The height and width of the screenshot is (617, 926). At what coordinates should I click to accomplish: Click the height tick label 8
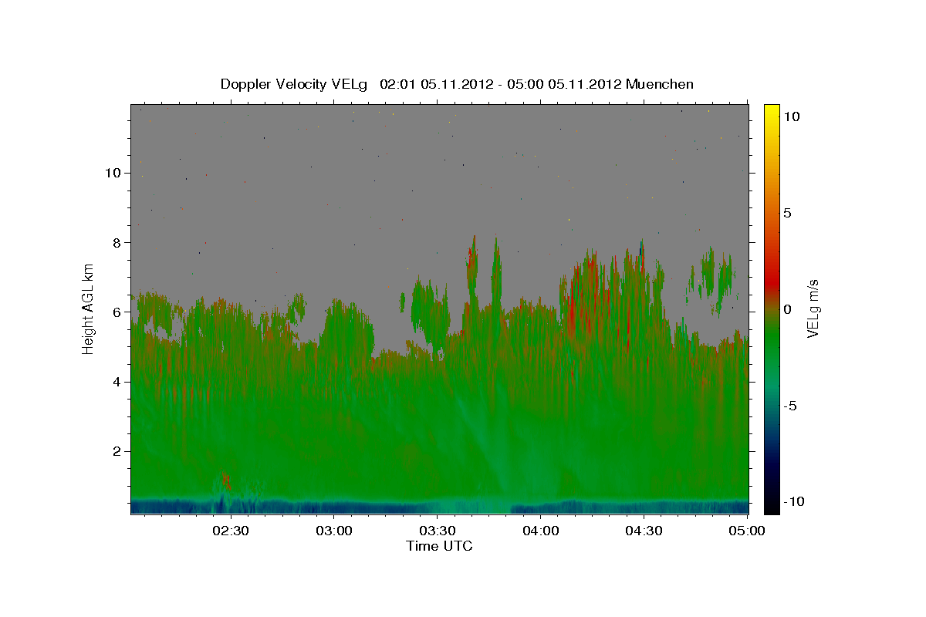[119, 242]
